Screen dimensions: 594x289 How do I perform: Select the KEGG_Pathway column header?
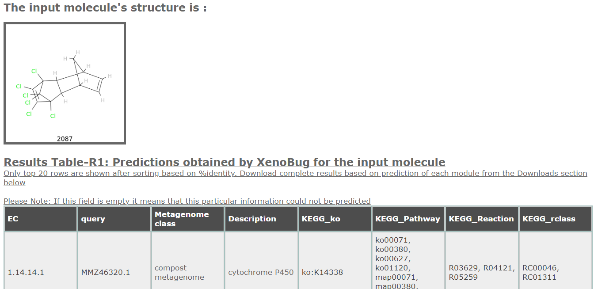pos(408,219)
